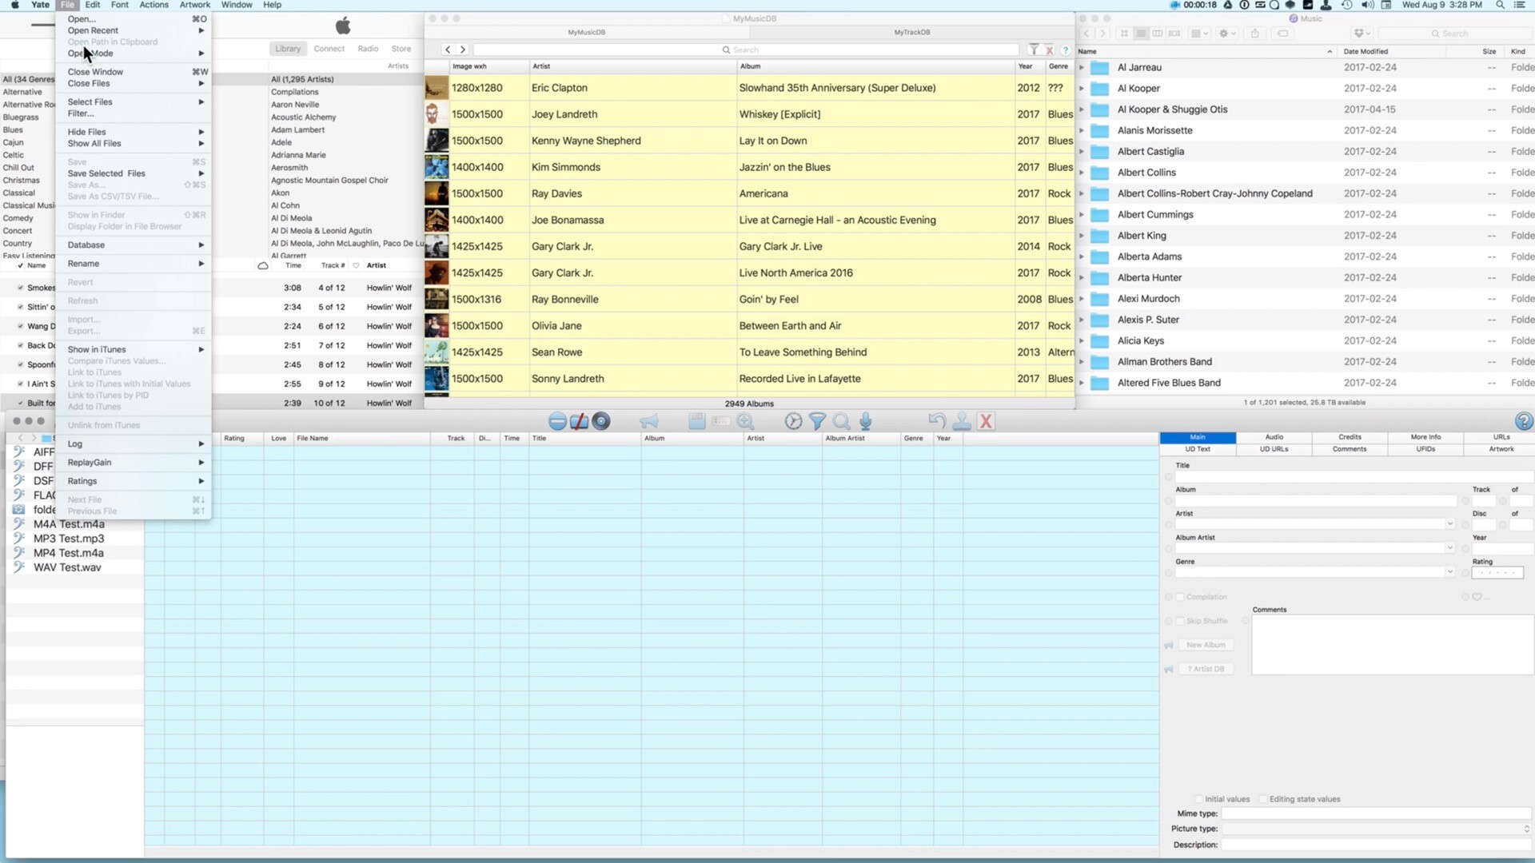The height and width of the screenshot is (863, 1535).
Task: Click the ? Artist DB button
Action: click(x=1206, y=669)
